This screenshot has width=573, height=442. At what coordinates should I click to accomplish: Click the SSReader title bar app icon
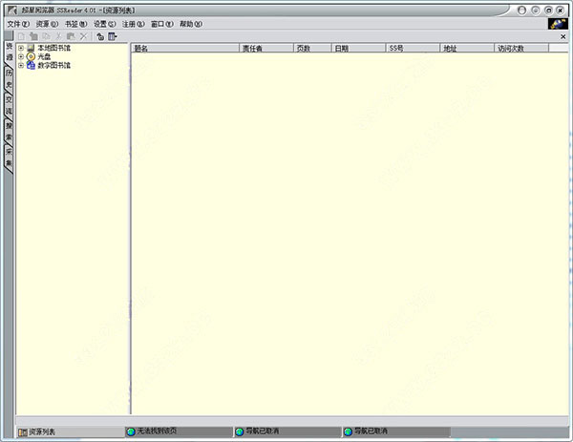[x=12, y=11]
